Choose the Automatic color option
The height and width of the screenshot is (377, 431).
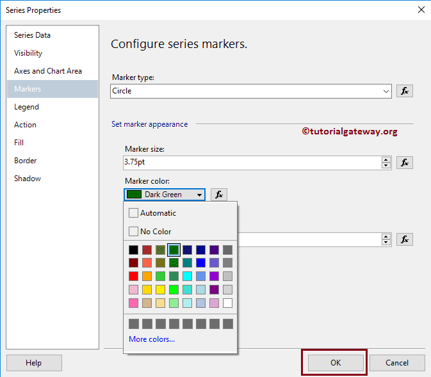click(x=152, y=213)
